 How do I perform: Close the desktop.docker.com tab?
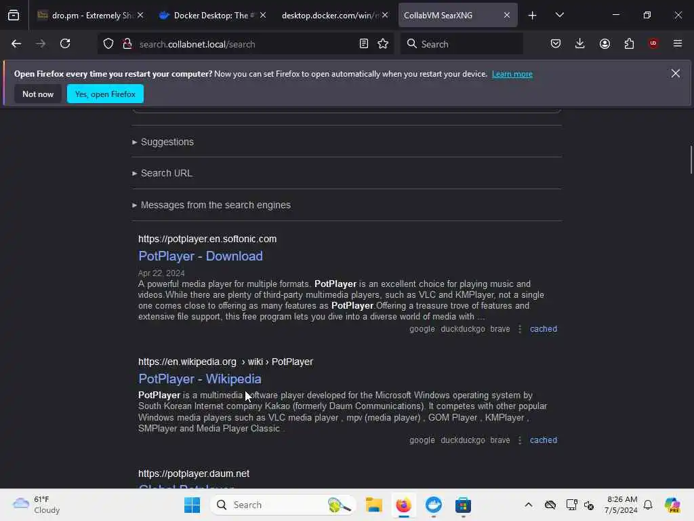pos(385,16)
